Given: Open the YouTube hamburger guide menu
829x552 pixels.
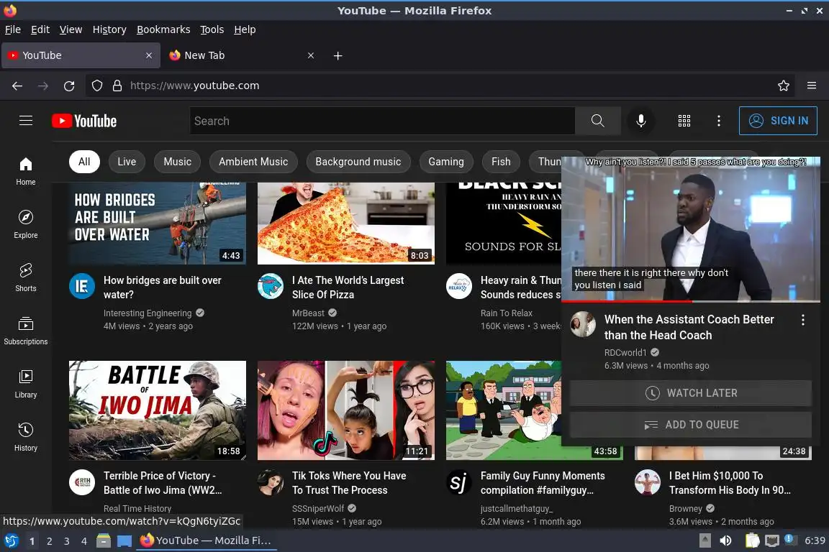Looking at the screenshot, I should click(26, 121).
